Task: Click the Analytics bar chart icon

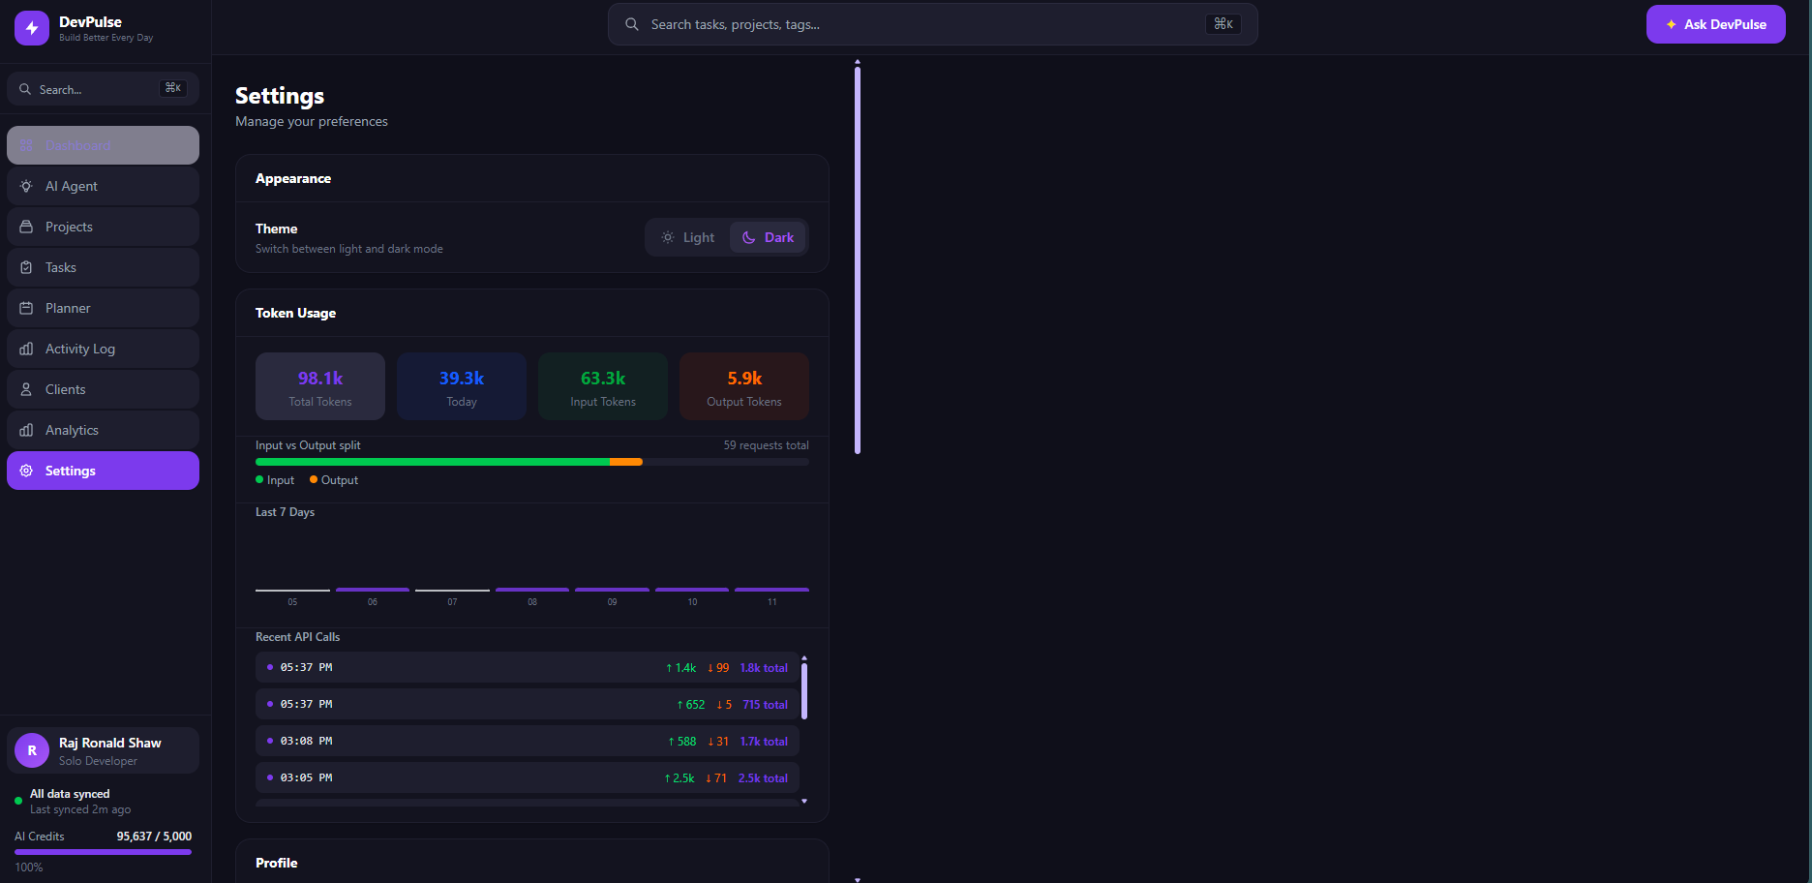Action: click(26, 430)
